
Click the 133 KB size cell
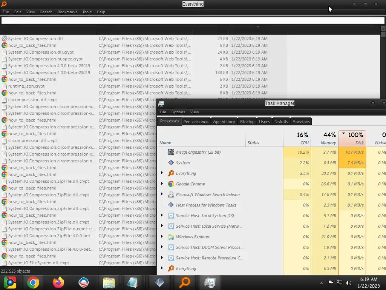click(x=221, y=72)
